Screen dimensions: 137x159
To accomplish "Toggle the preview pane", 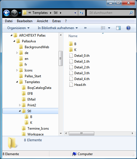I will tap(118, 28).
